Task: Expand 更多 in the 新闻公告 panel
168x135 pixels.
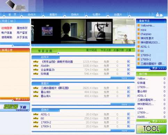Action: 22,99
